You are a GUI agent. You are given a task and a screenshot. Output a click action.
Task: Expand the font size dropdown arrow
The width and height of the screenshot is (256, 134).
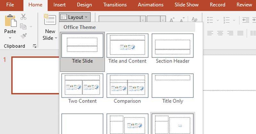[163, 20]
